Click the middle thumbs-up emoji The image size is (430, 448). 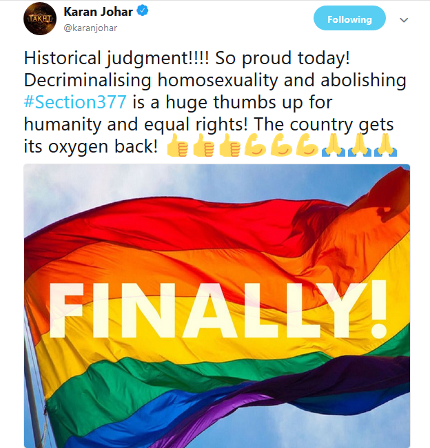point(203,145)
